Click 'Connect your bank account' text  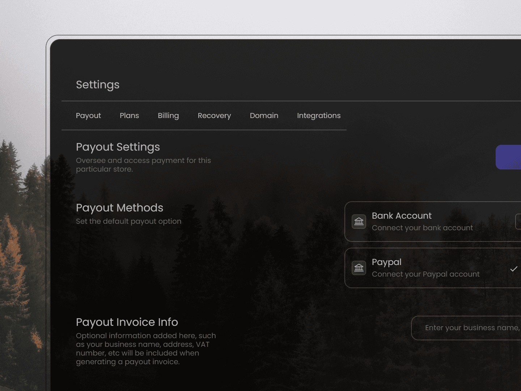tap(422, 228)
